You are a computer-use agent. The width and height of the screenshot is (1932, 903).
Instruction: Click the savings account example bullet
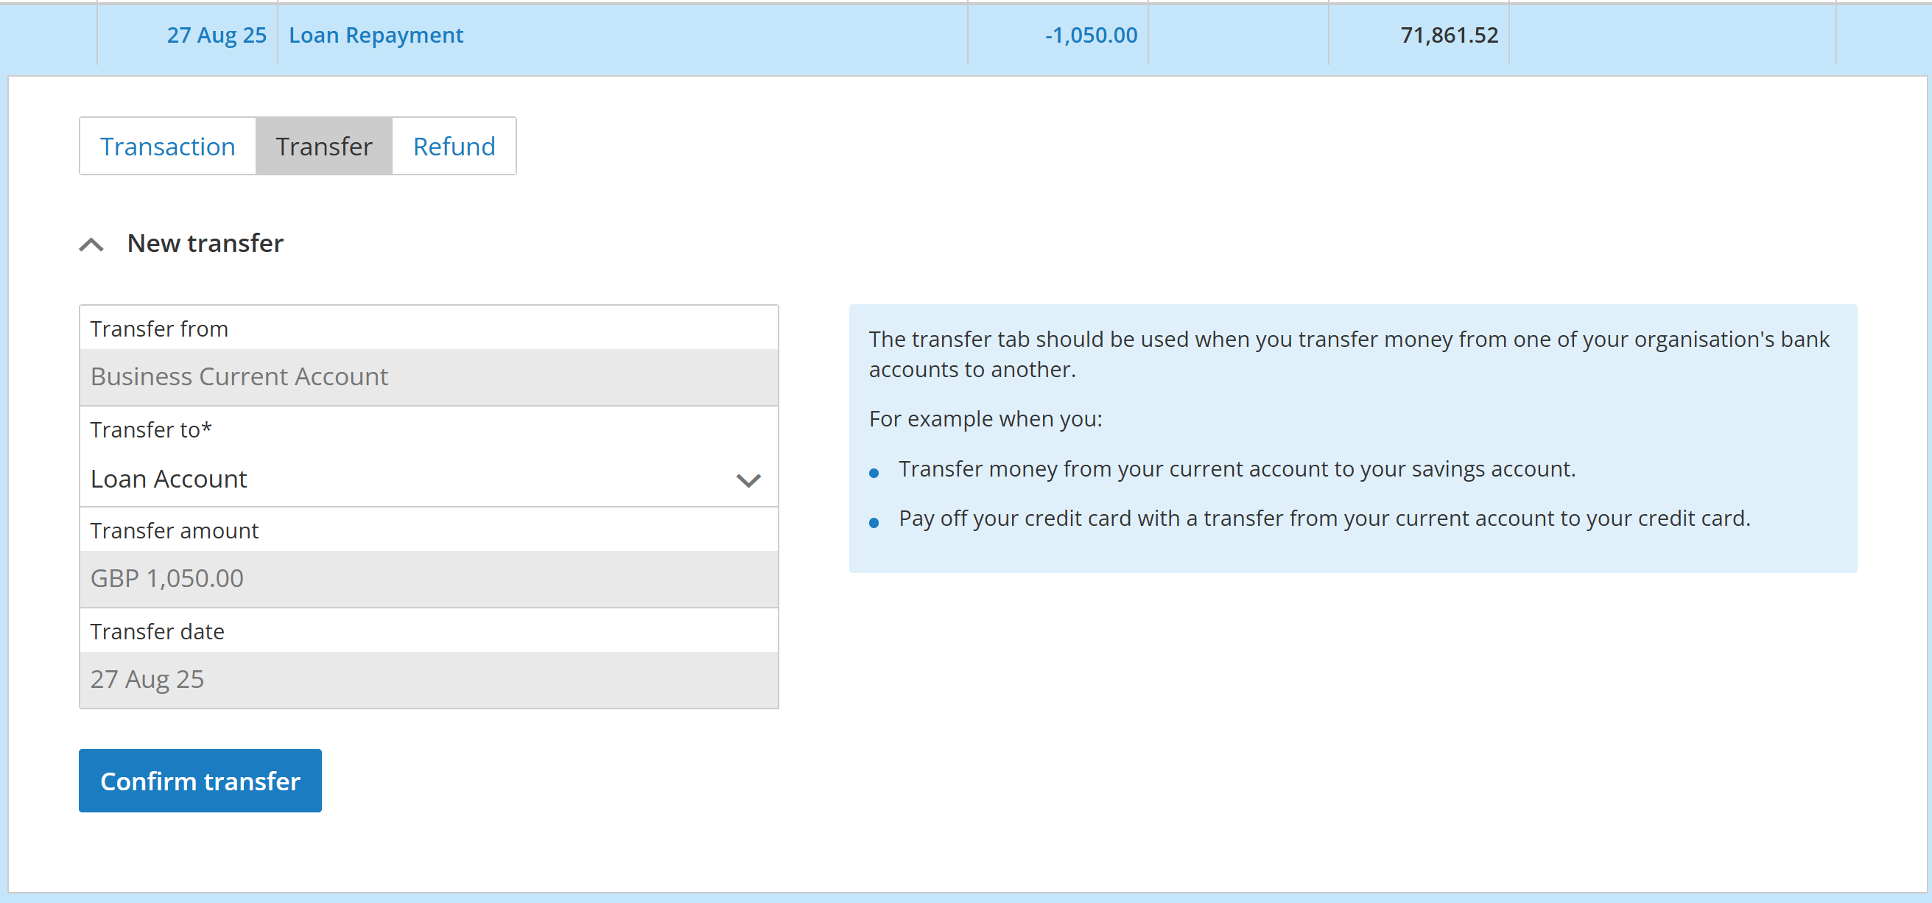pos(1236,468)
